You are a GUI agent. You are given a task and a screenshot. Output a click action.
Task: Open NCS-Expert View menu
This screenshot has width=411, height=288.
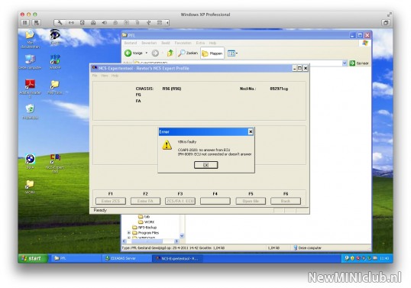[105, 76]
